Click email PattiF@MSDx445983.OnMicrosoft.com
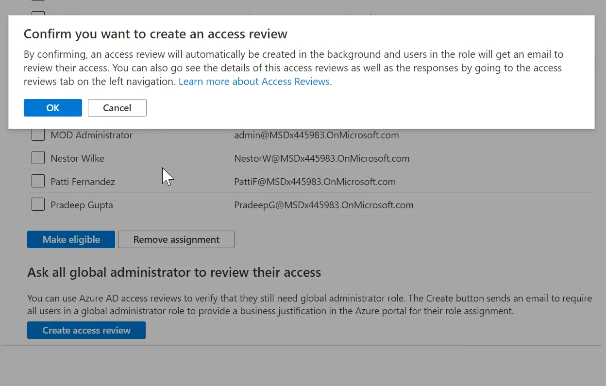Image resolution: width=606 pixels, height=386 pixels. click(315, 182)
